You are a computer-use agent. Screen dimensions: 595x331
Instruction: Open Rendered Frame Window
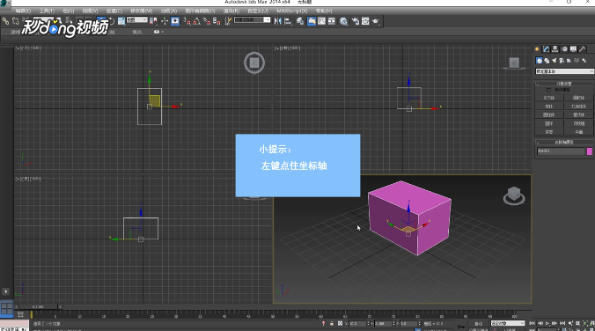(365, 21)
